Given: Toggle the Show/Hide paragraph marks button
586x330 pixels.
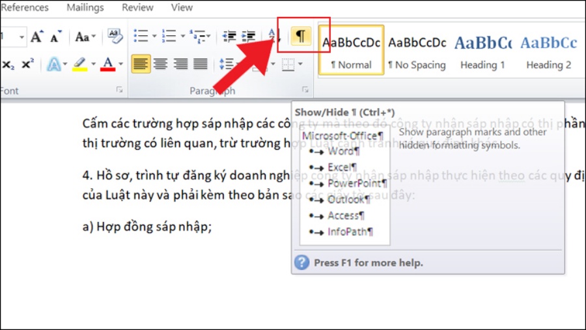Looking at the screenshot, I should pyautogui.click(x=300, y=36).
